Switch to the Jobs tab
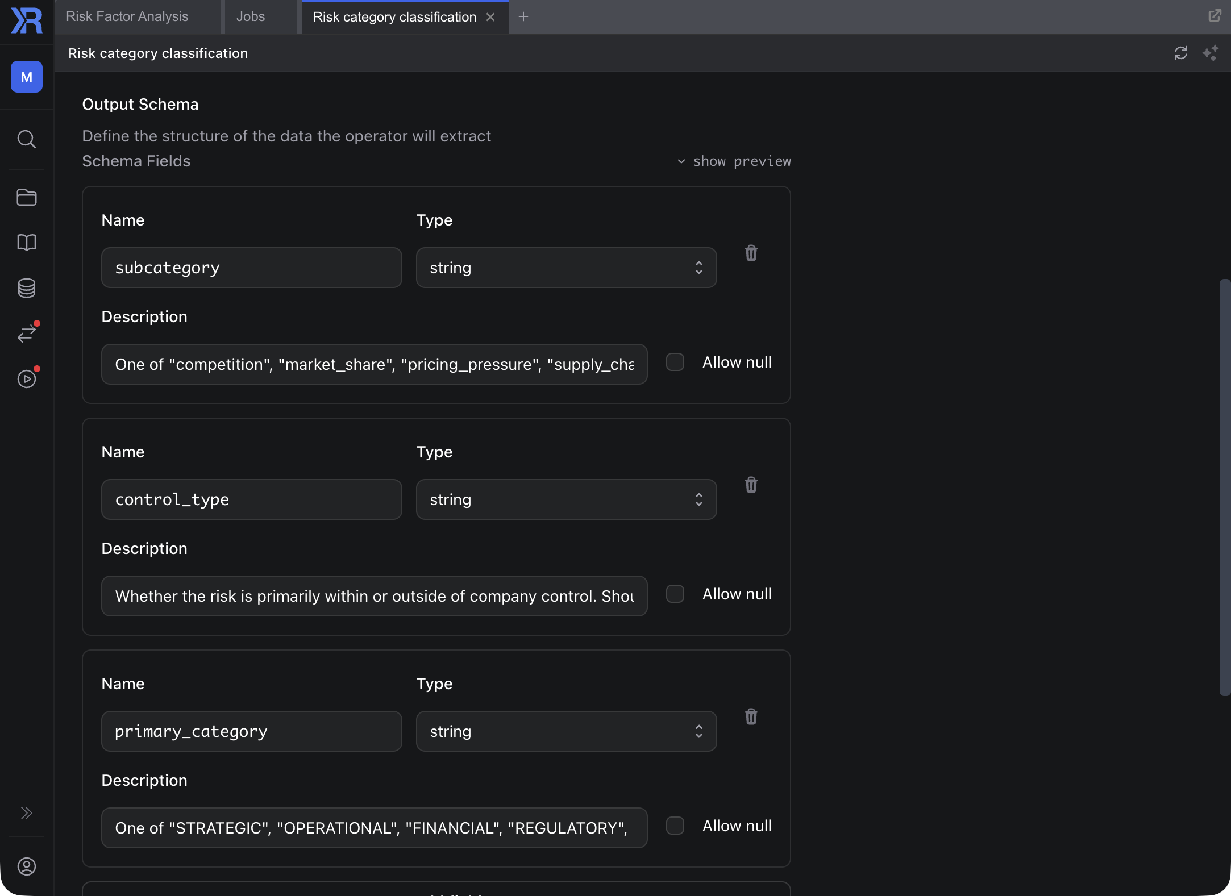Viewport: 1231px width, 896px height. click(251, 16)
